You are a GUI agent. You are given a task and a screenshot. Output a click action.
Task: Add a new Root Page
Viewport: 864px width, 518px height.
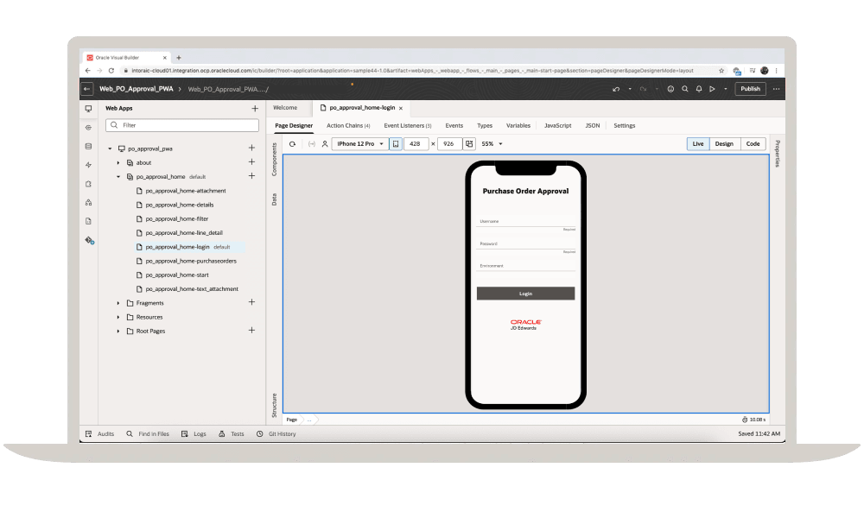(x=251, y=330)
